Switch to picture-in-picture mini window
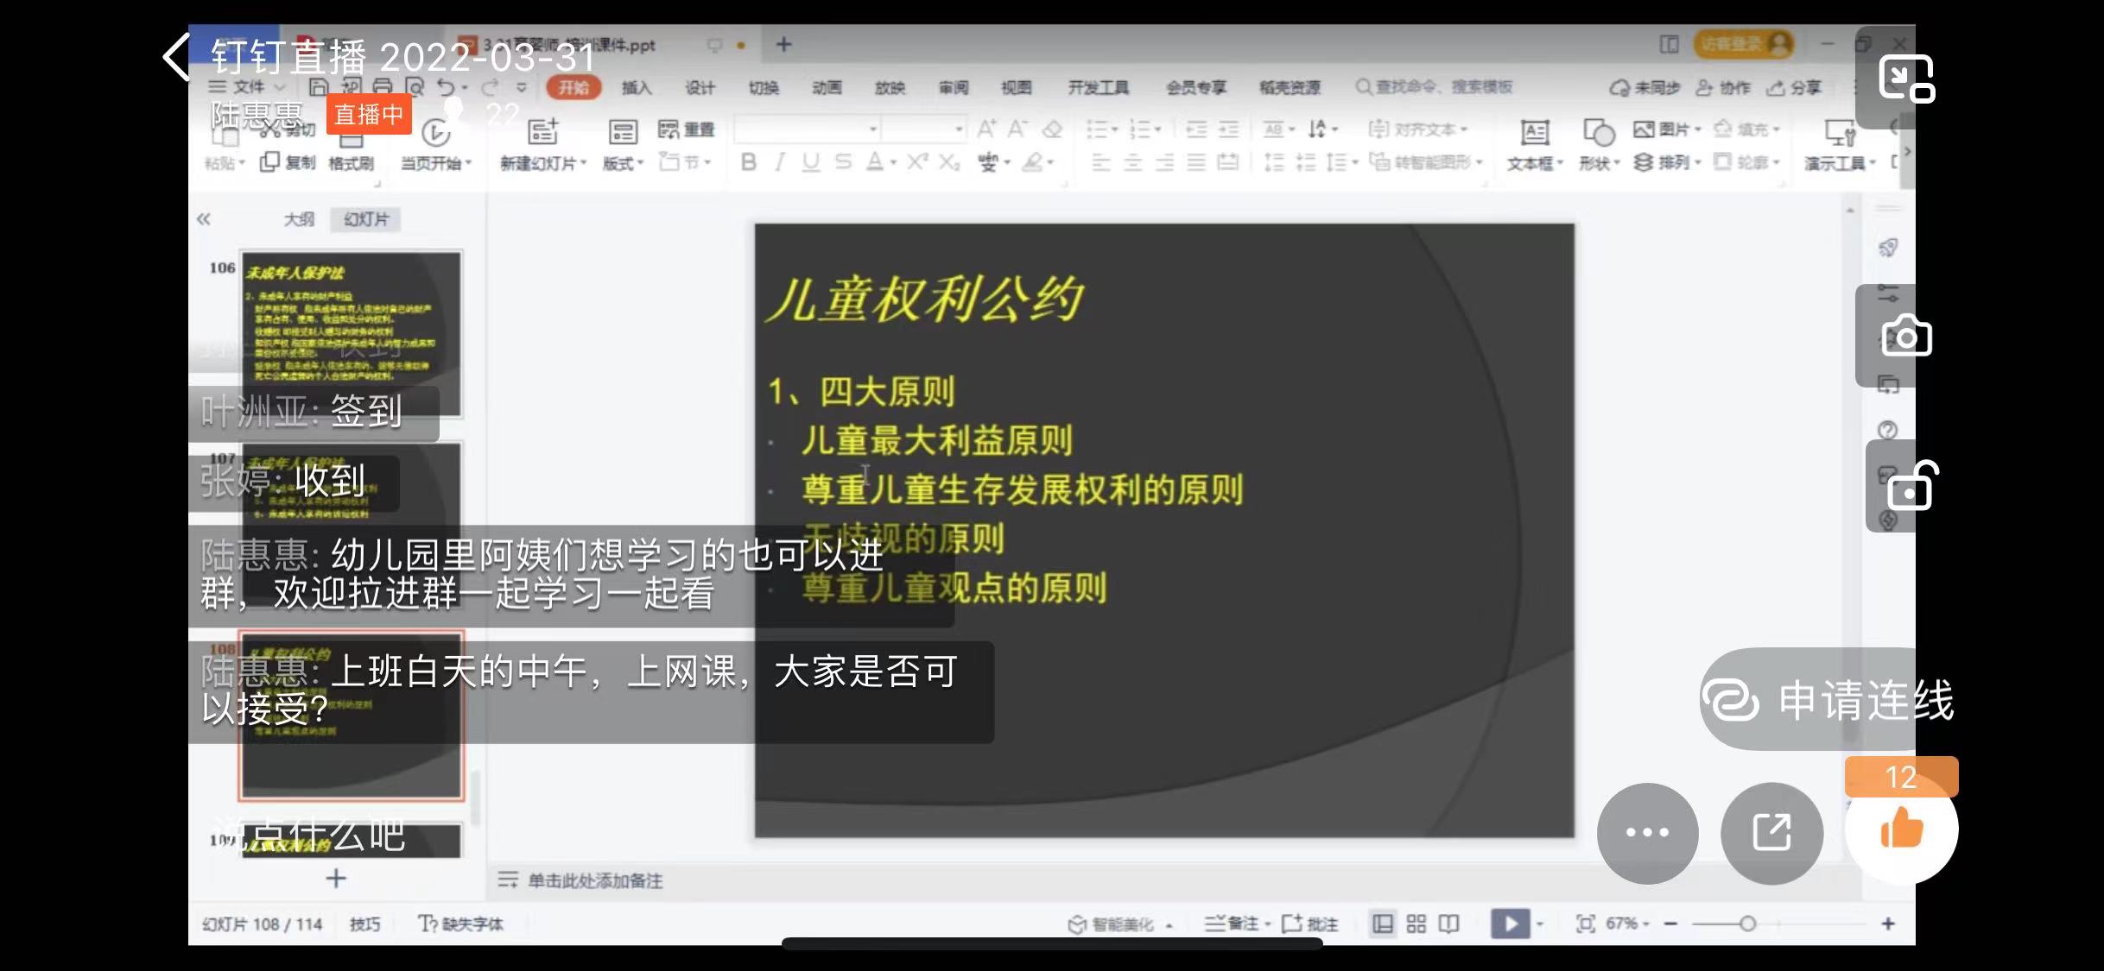This screenshot has width=2104, height=971. pos(1906,79)
